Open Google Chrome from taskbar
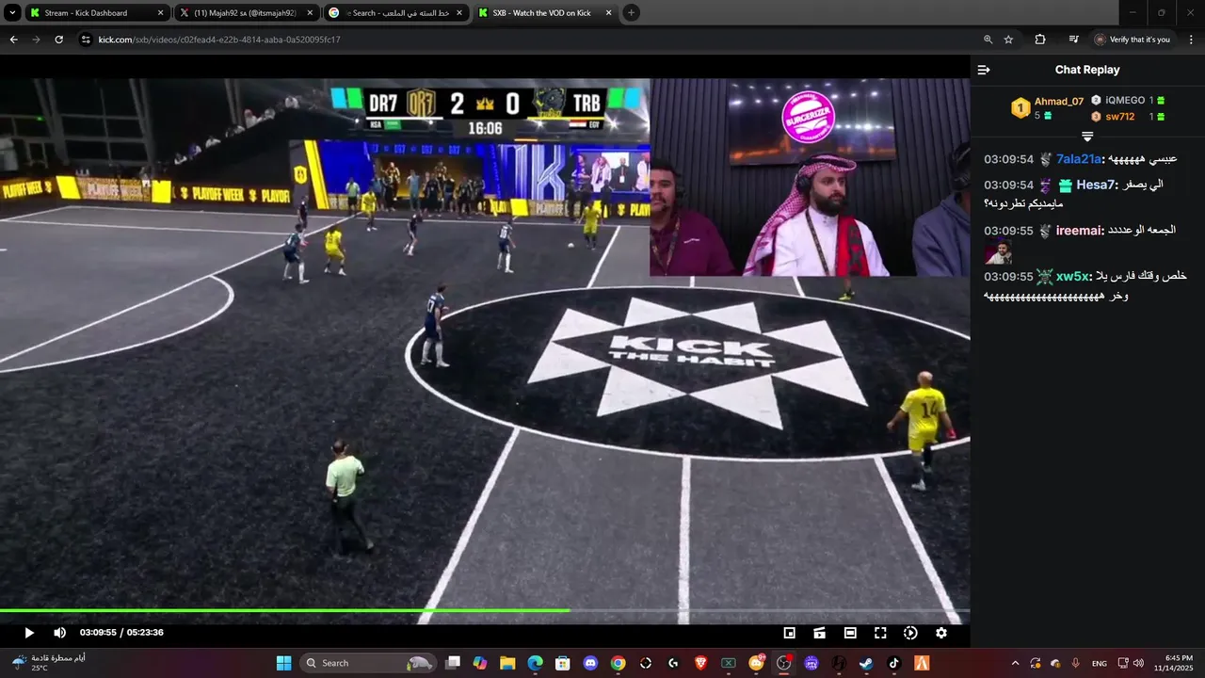 pos(618,663)
